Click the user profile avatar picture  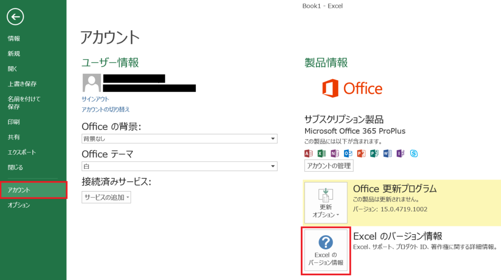click(x=91, y=83)
